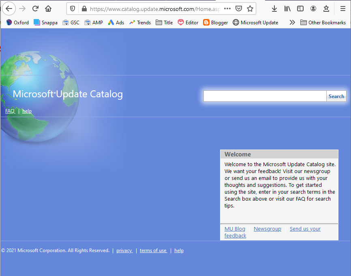Open page actions three-dot menu
This screenshot has width=351, height=276.
coord(227,9)
